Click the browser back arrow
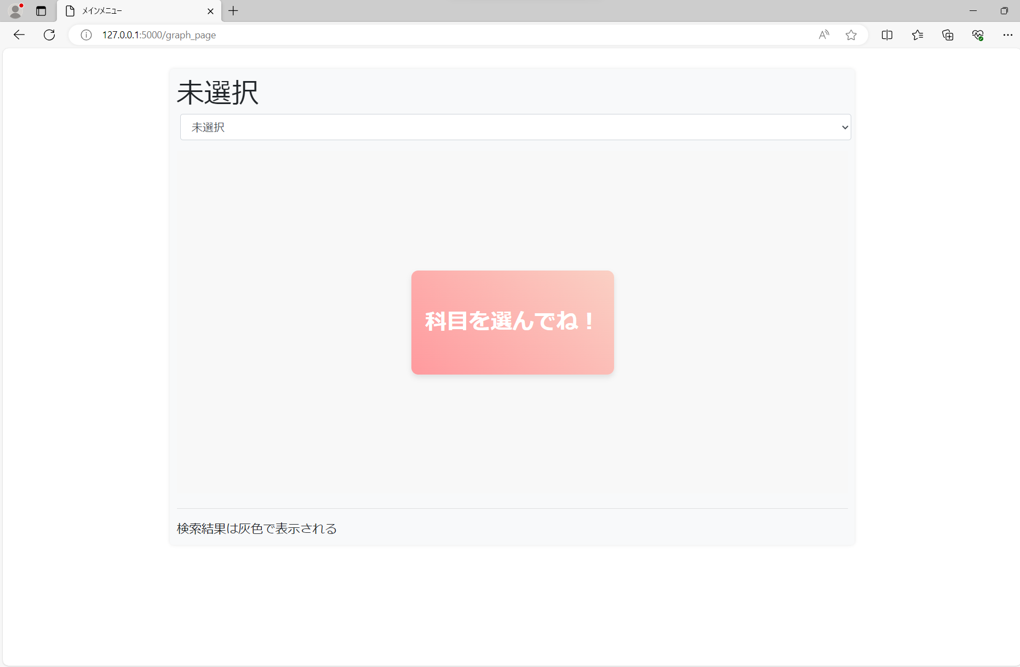 tap(19, 35)
